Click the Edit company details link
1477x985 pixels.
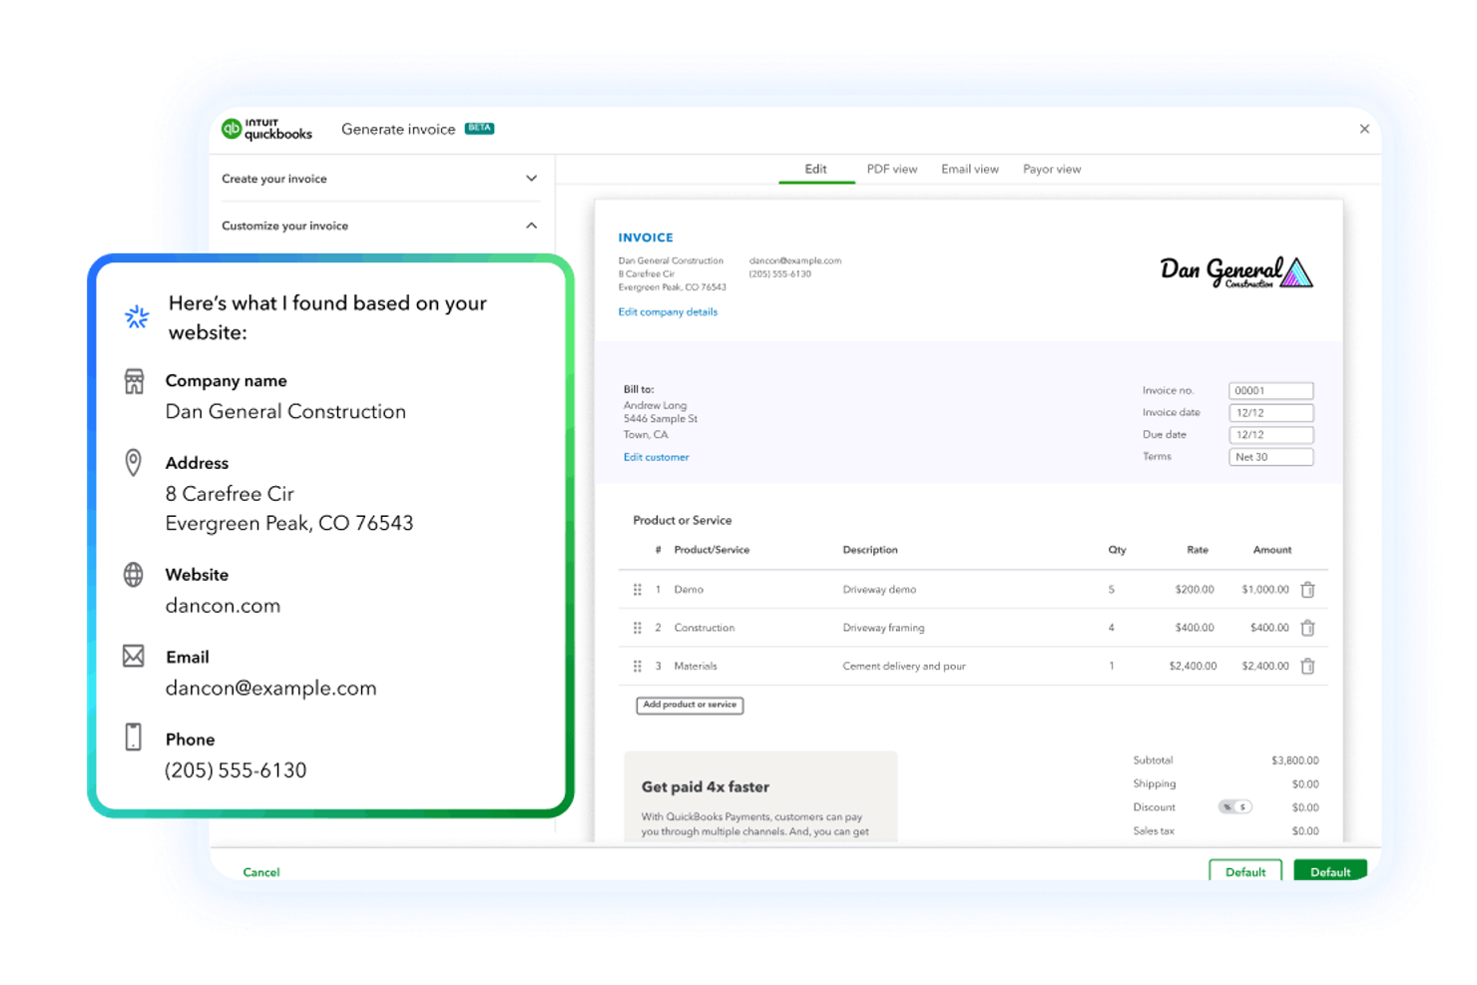(x=667, y=311)
